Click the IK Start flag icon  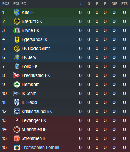pos(17,93)
